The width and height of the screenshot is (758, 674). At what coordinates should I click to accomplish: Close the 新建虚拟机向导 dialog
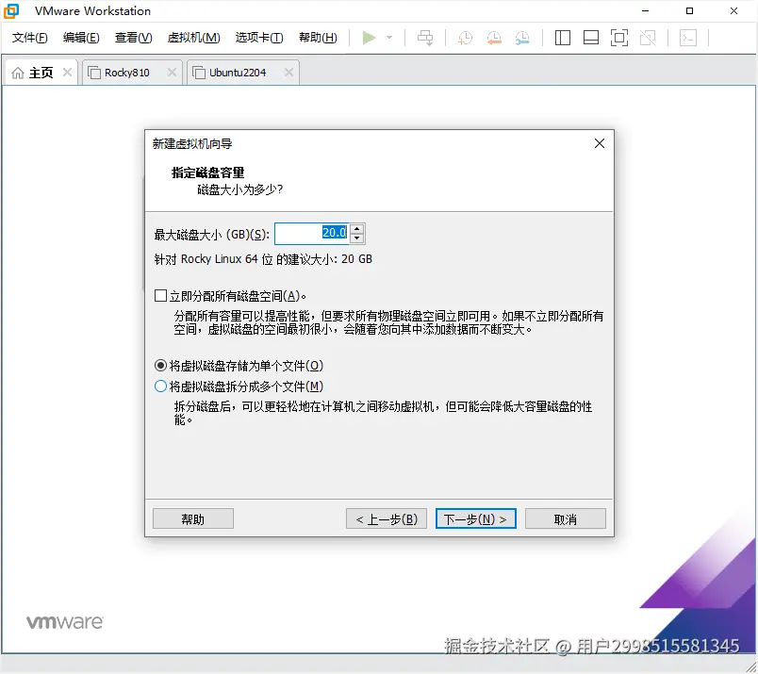pyautogui.click(x=600, y=143)
